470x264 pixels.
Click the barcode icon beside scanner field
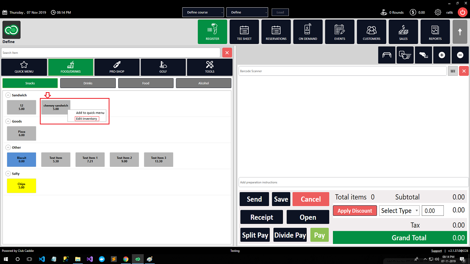(453, 71)
